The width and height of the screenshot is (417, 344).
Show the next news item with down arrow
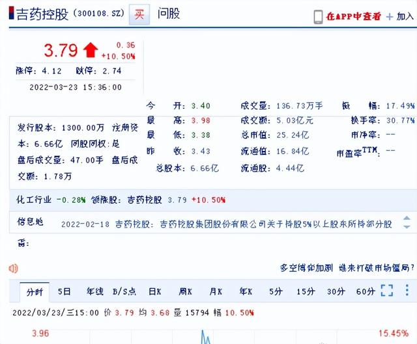pos(407,227)
